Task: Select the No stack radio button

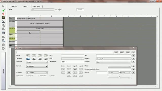Action: (x=17, y=76)
